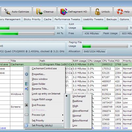Image resolution: width=132 pixels, height=132 pixels.
Task: Open Help
Action: (123, 12)
